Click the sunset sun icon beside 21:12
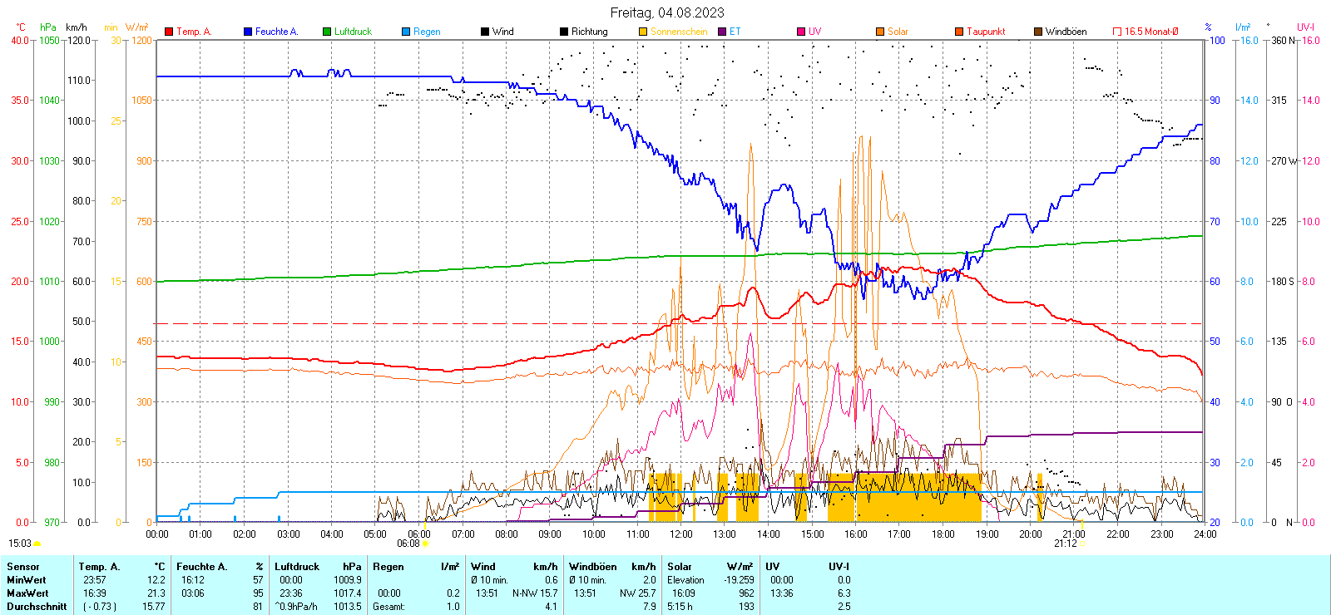The image size is (1331, 615). 1082,544
